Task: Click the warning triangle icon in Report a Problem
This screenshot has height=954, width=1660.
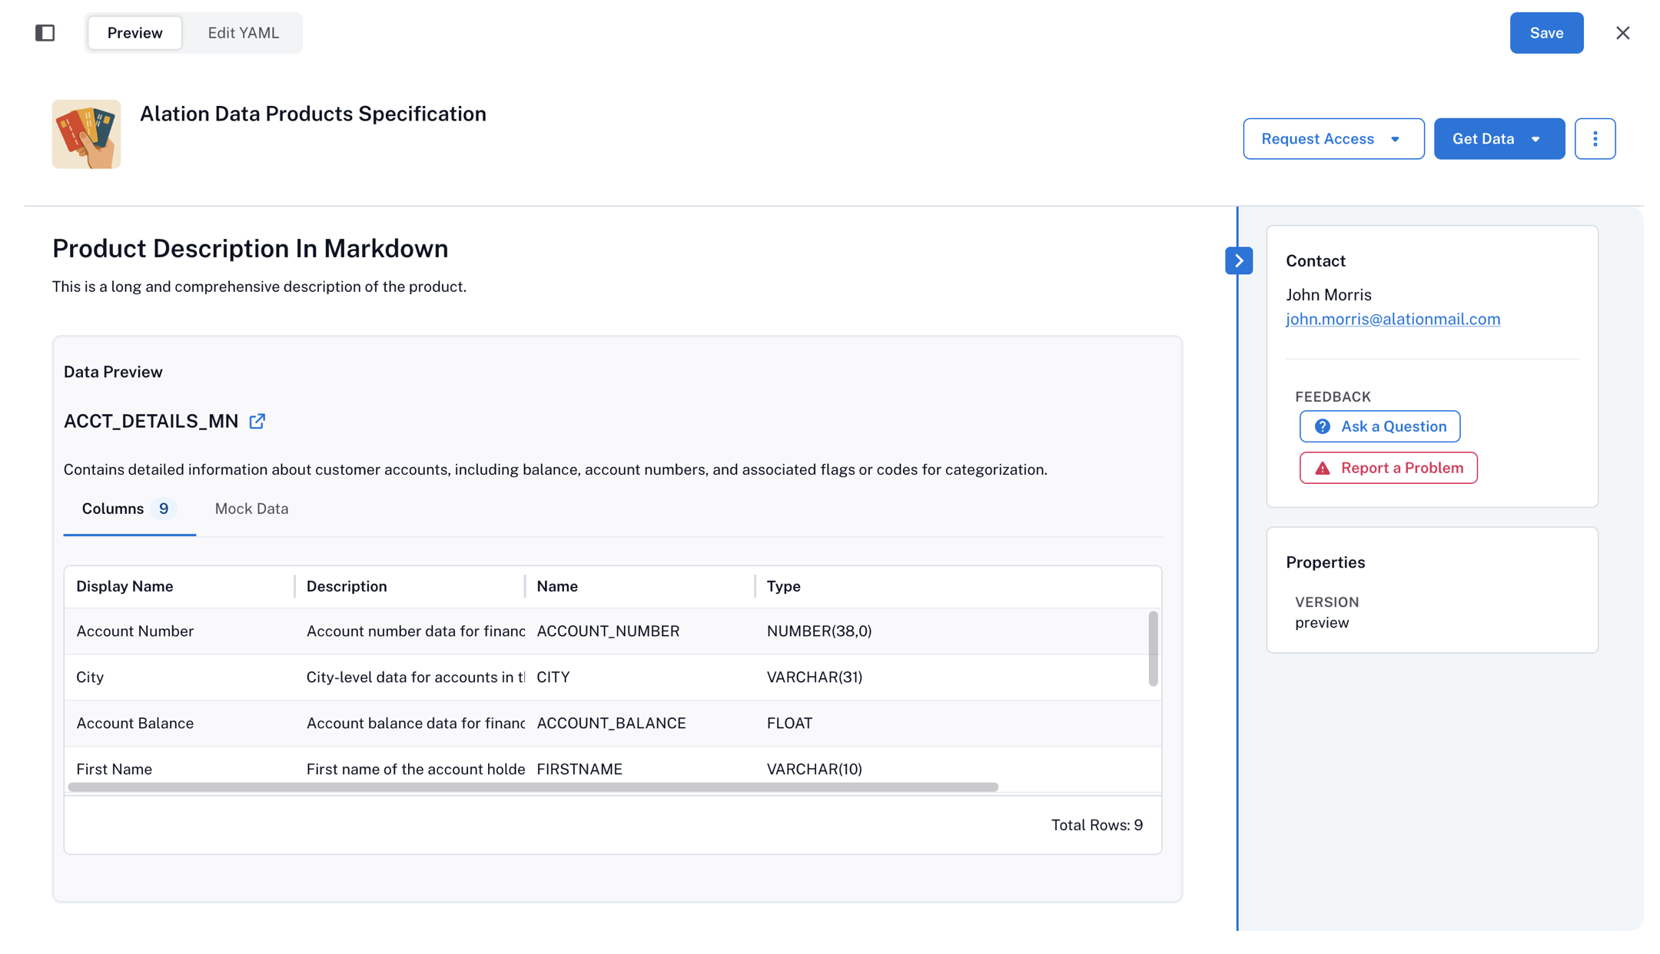Action: [x=1322, y=467]
